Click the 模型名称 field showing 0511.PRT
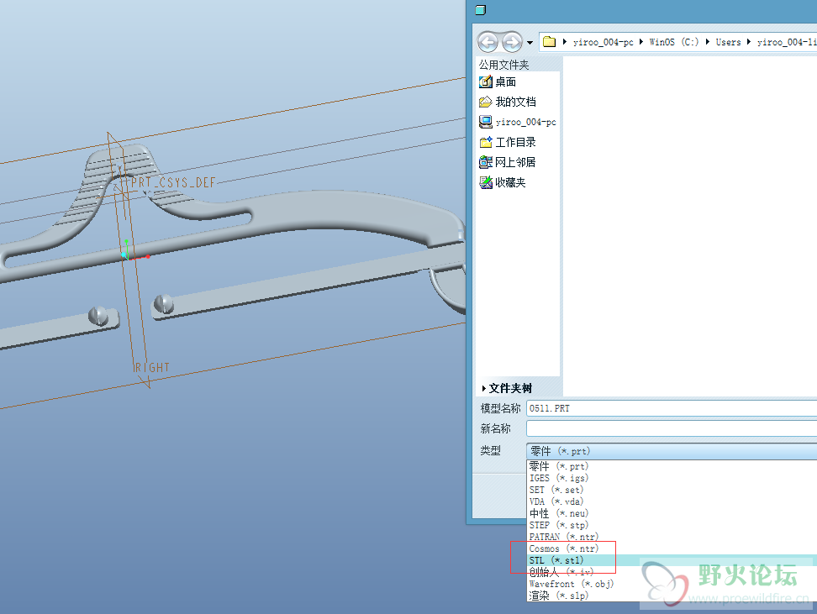This screenshot has height=614, width=817. coord(671,408)
